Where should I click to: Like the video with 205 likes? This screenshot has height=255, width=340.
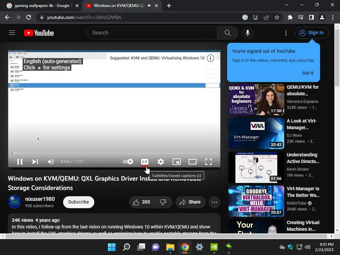click(141, 202)
